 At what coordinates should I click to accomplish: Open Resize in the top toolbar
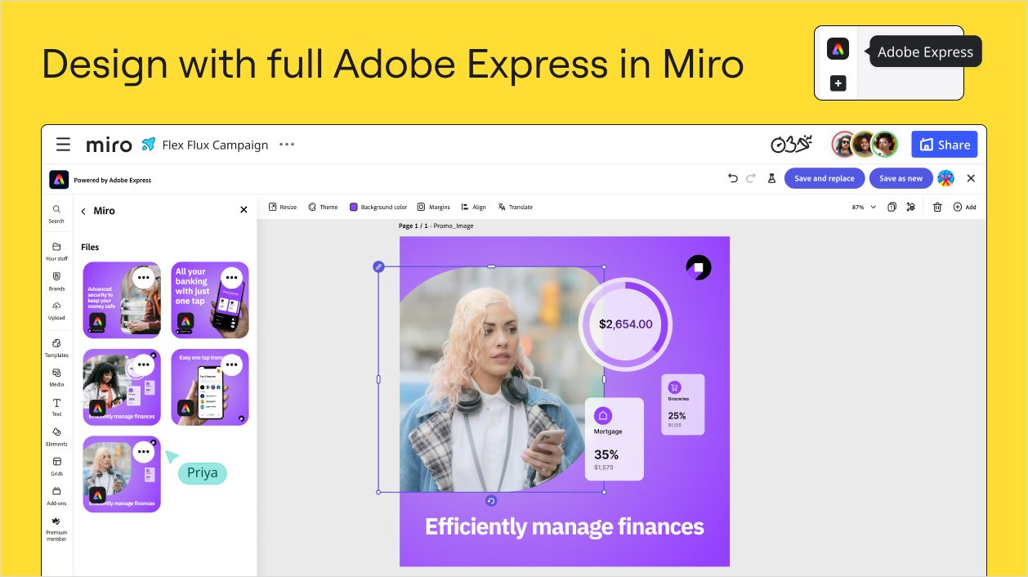coord(283,208)
